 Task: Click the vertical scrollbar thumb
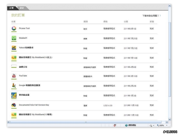coord(170,59)
